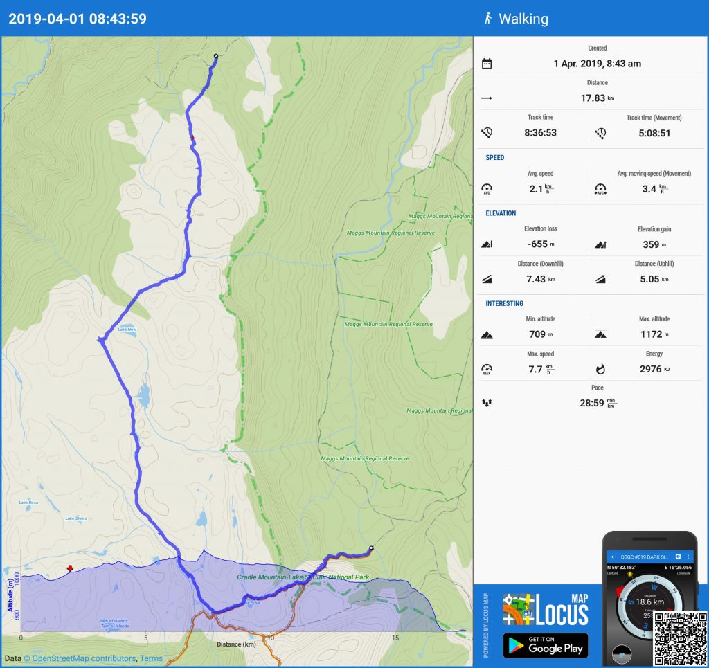This screenshot has width=709, height=668.
Task: Click the red arrow marker on elevation chart
Action: [x=69, y=569]
